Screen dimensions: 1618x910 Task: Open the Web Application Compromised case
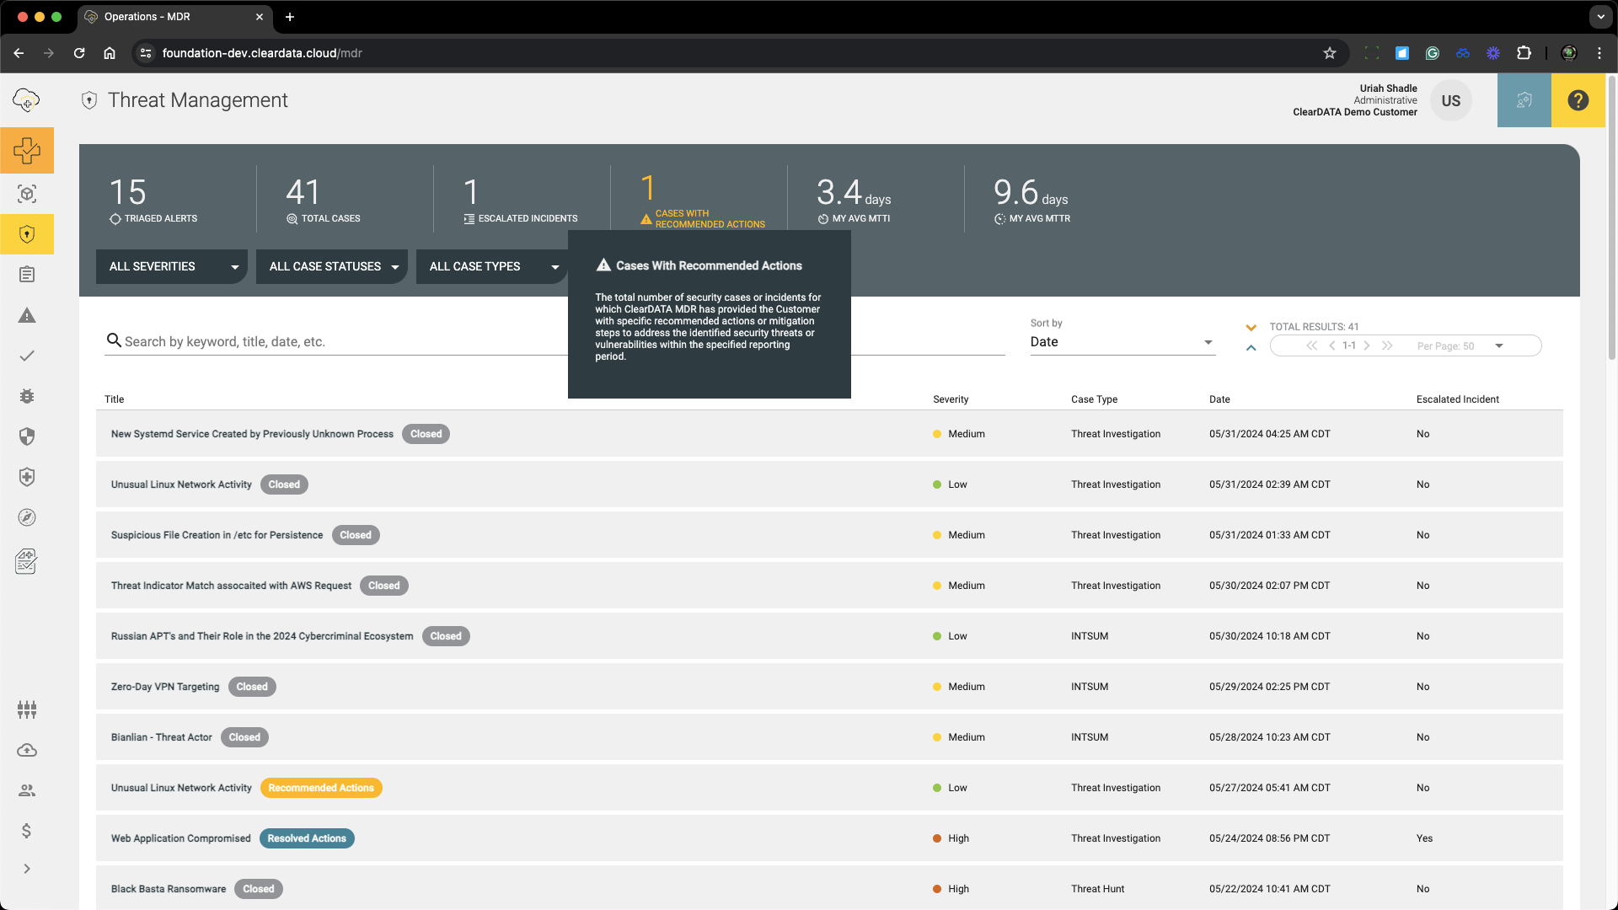pyautogui.click(x=180, y=838)
